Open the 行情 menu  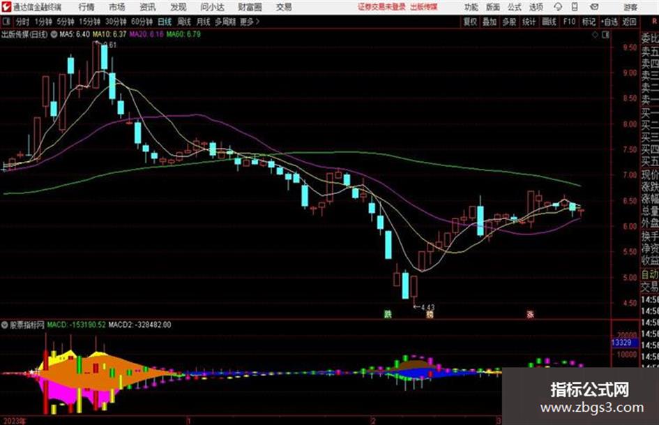(86, 7)
